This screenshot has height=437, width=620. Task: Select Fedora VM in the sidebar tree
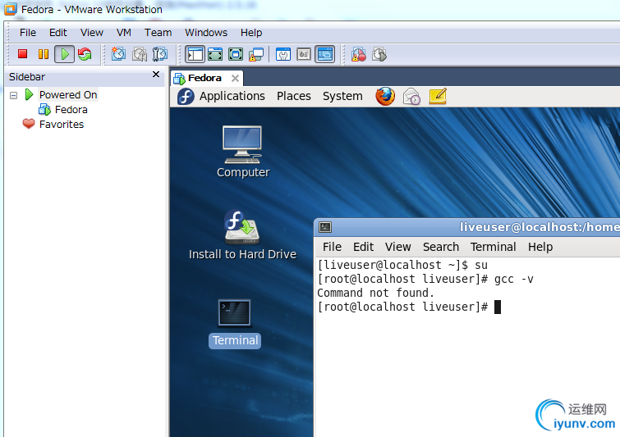coord(71,109)
